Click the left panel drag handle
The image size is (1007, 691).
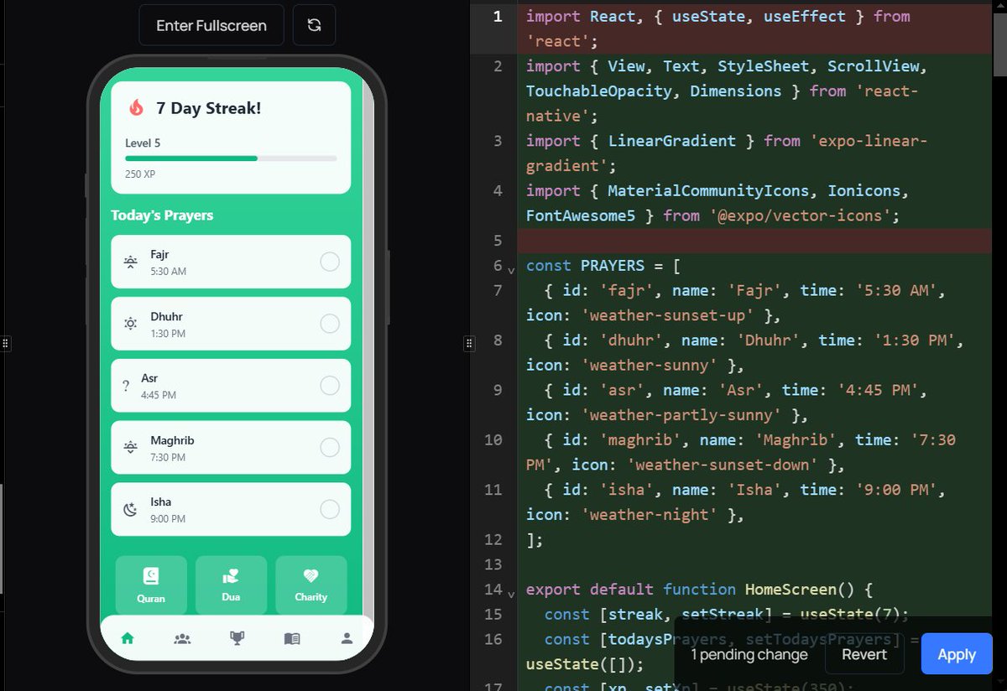pyautogui.click(x=6, y=343)
